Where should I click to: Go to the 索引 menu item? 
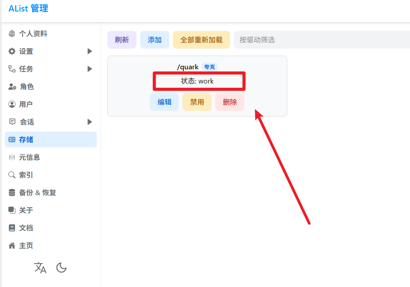coord(51,175)
